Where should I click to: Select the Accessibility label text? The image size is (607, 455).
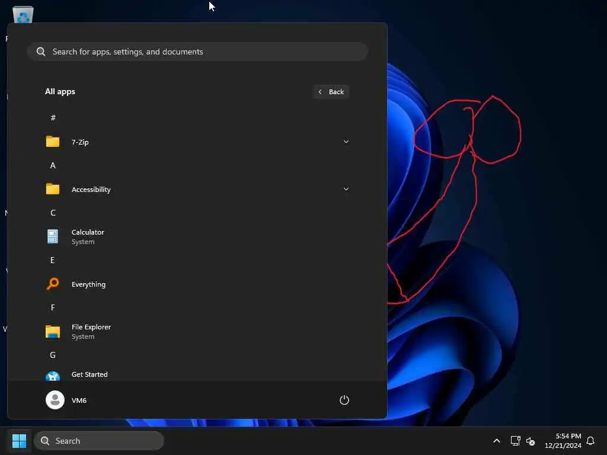click(x=91, y=190)
